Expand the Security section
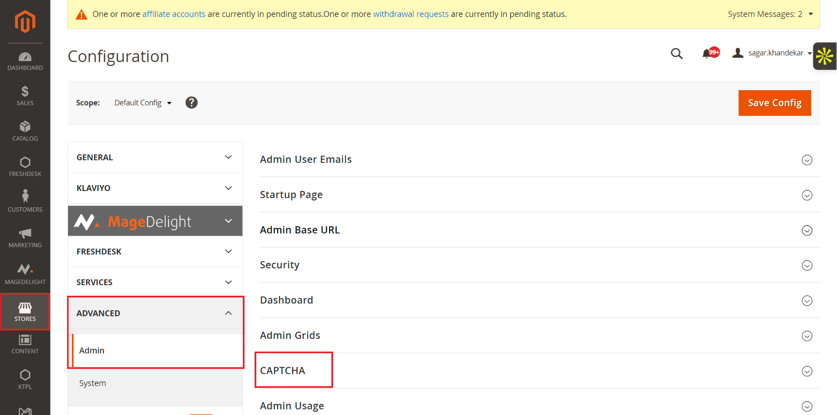This screenshot has width=837, height=415. click(540, 265)
